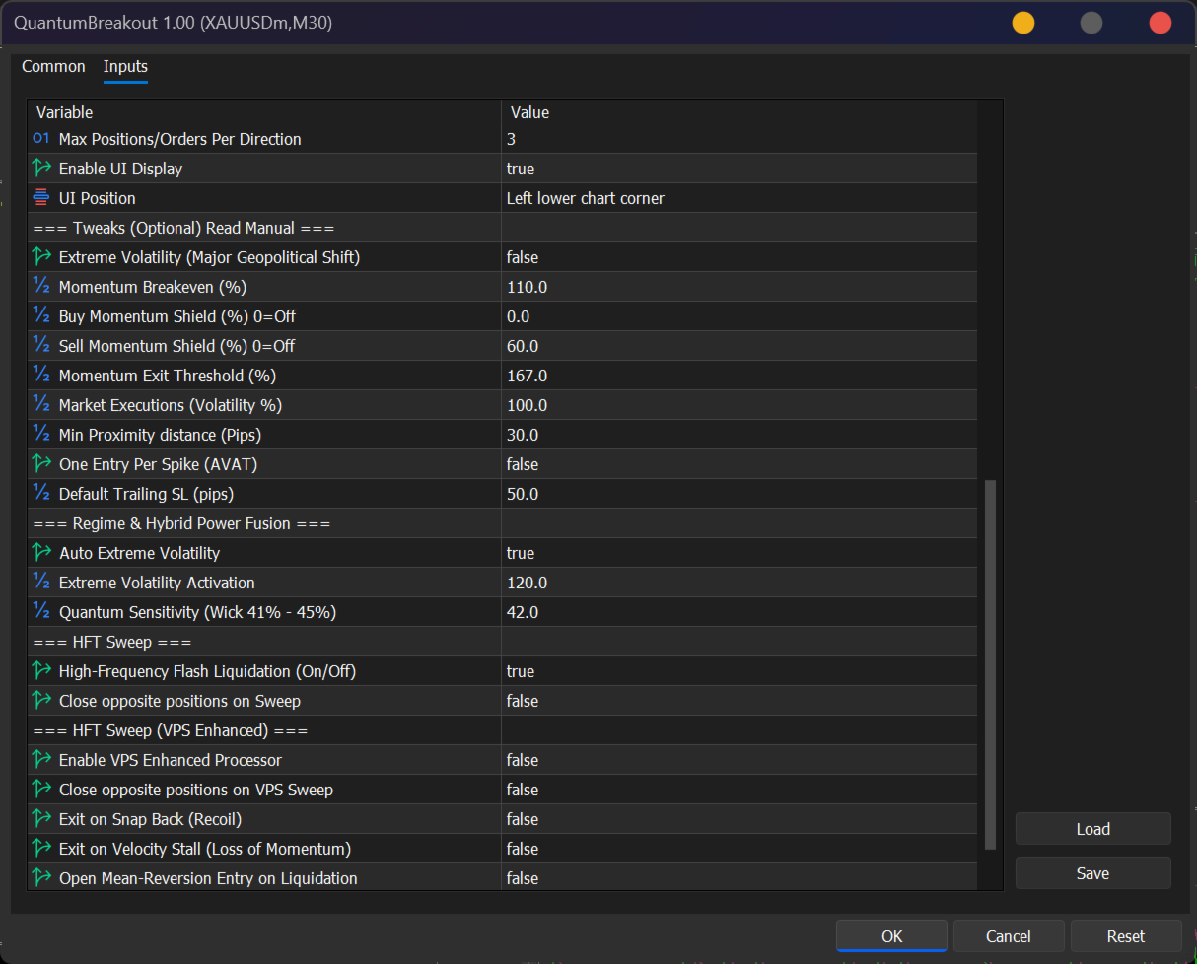This screenshot has width=1197, height=964.
Task: Edit the Default Trailing SL value 50.0
Action: 739,494
